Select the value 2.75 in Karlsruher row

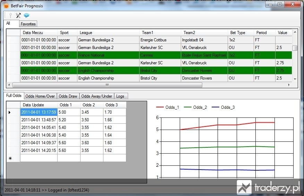284,63
